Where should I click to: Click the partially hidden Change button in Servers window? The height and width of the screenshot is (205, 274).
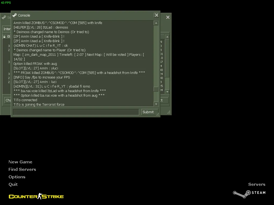(7, 100)
